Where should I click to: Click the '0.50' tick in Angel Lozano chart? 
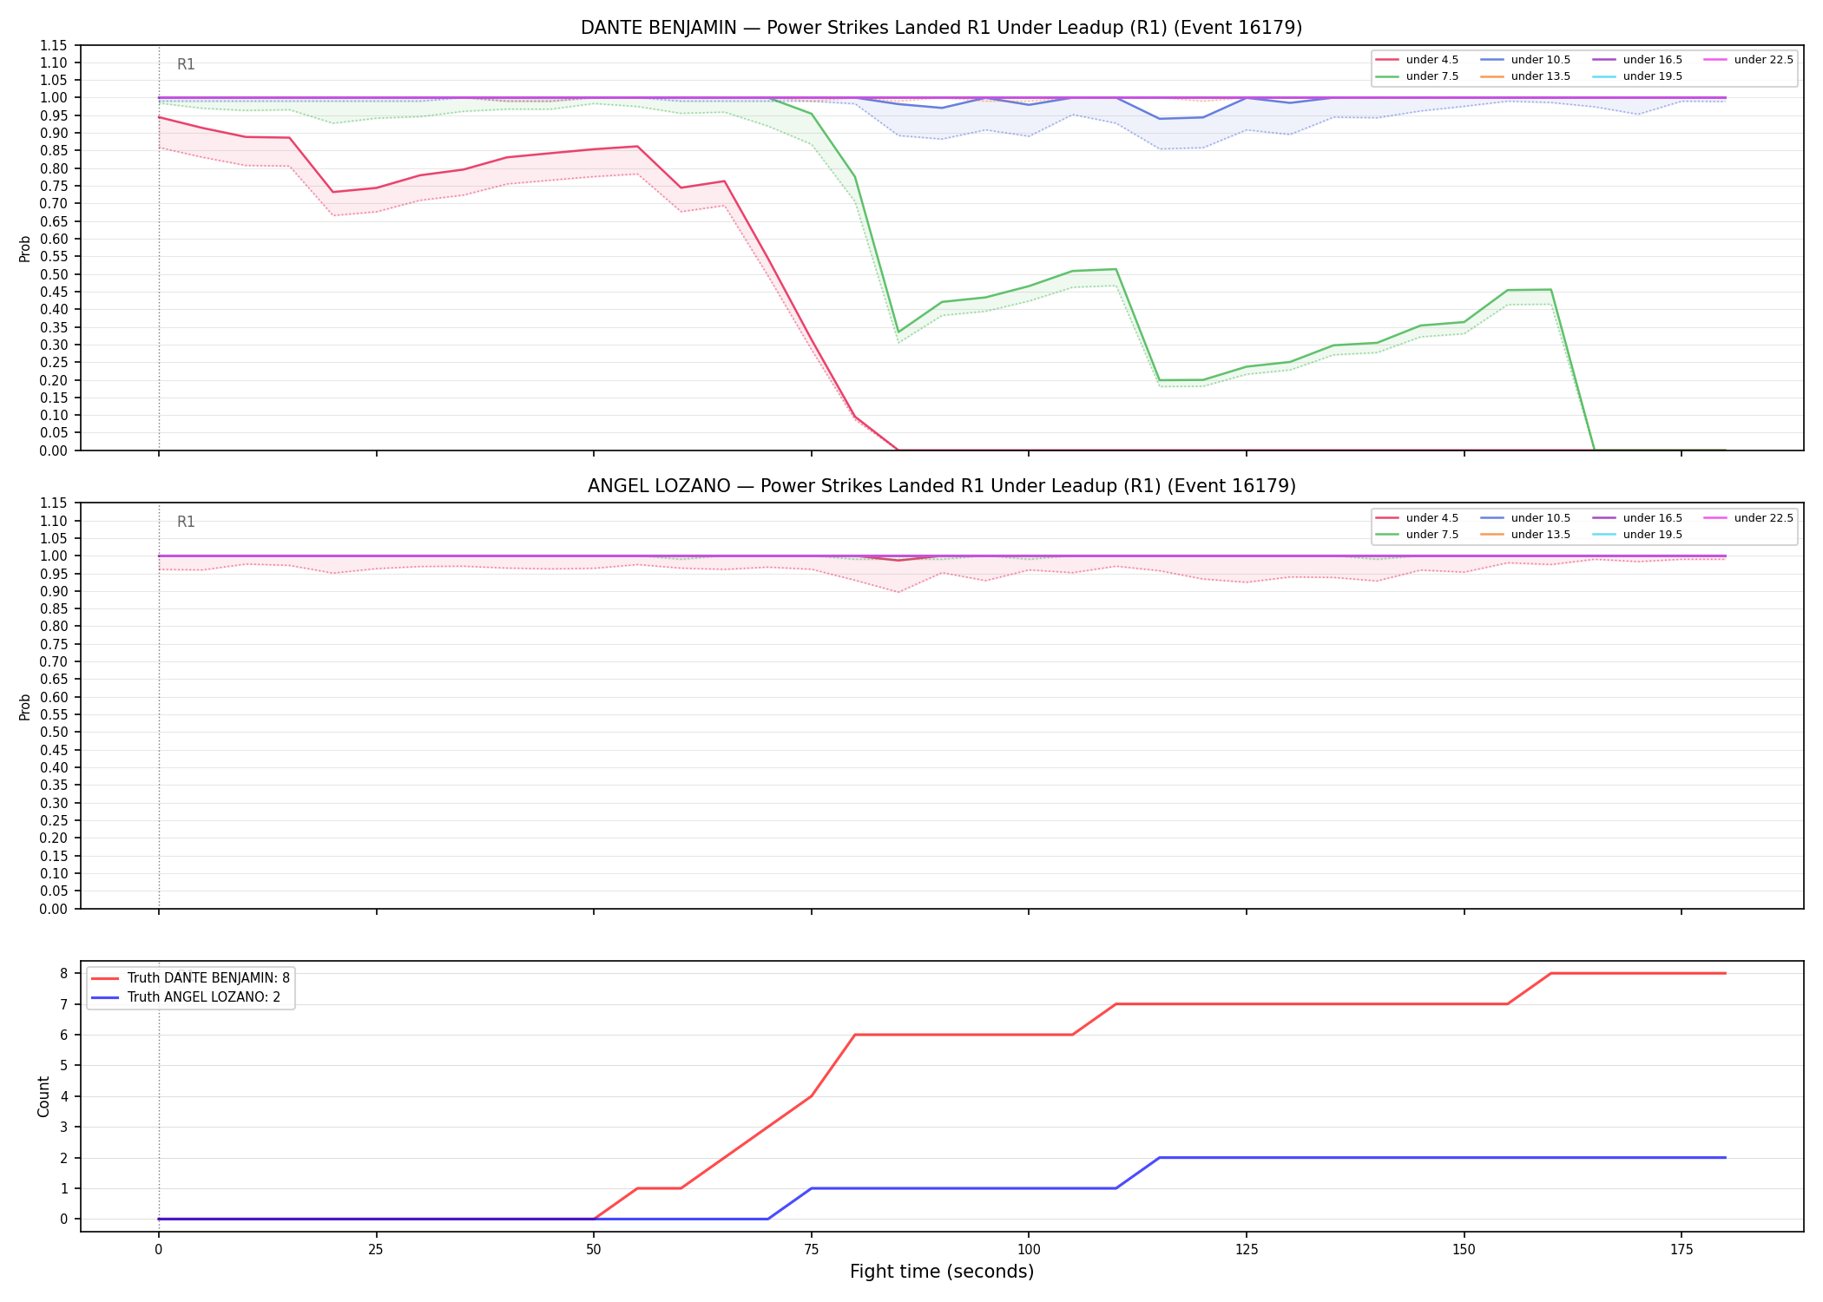tap(54, 733)
